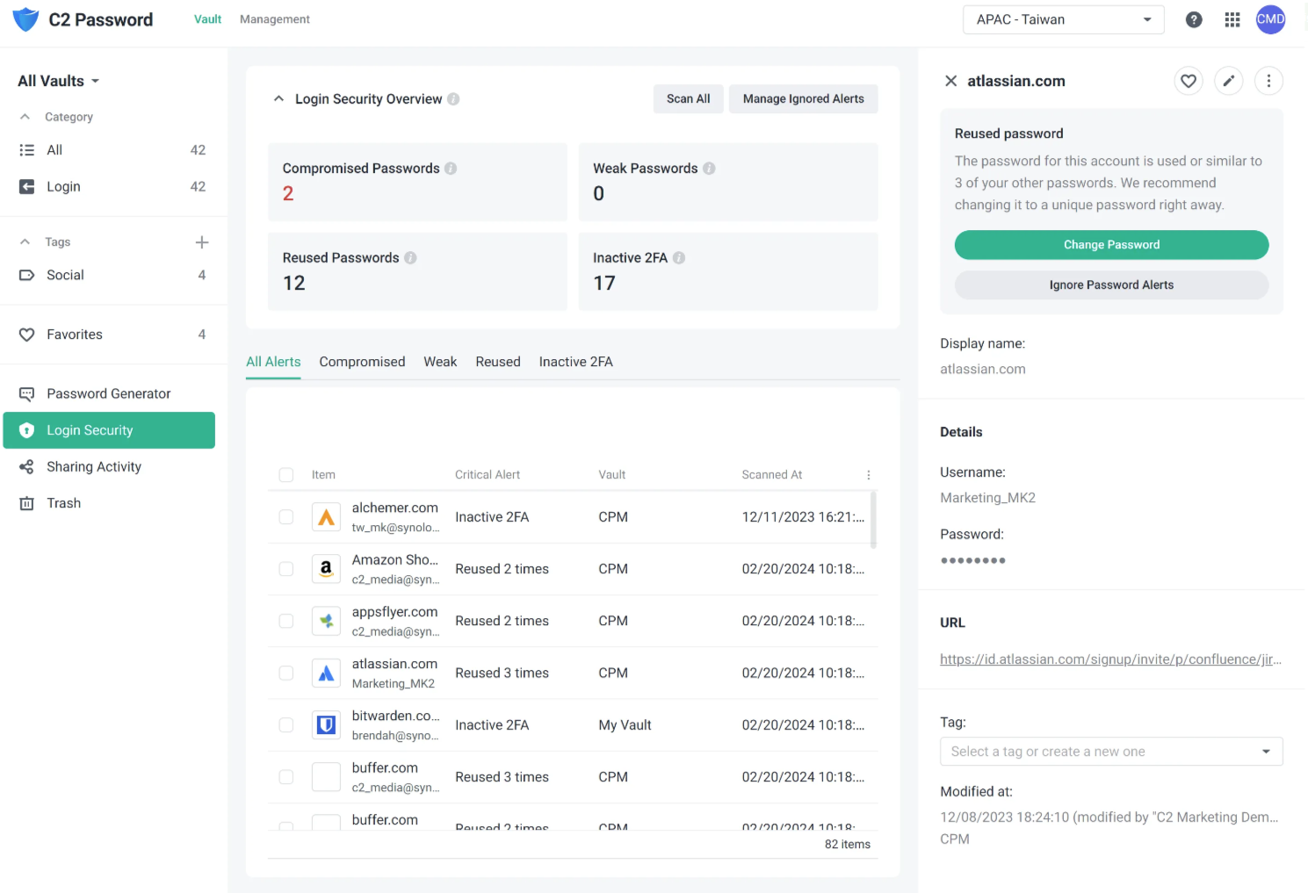Edit atlassian.com with the pencil icon
This screenshot has height=893, width=1308.
pyautogui.click(x=1229, y=81)
